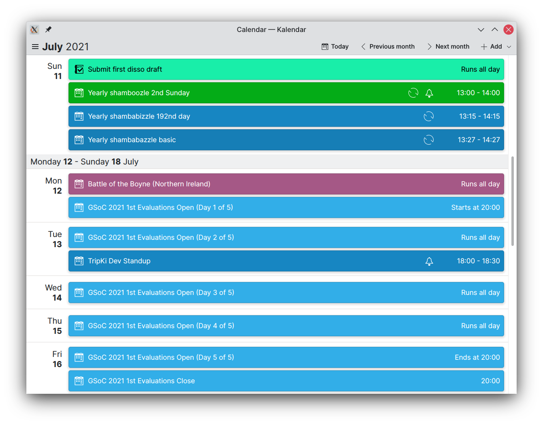
Task: Click the recurrence icon on Yearly shambabizzle 192nd day
Action: [x=429, y=116]
